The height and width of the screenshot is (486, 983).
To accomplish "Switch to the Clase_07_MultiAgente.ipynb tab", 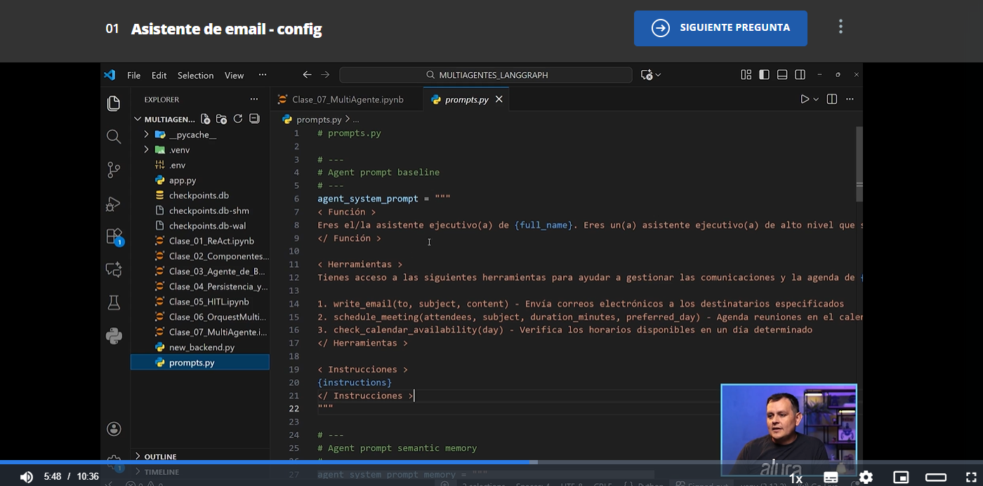I will click(347, 100).
